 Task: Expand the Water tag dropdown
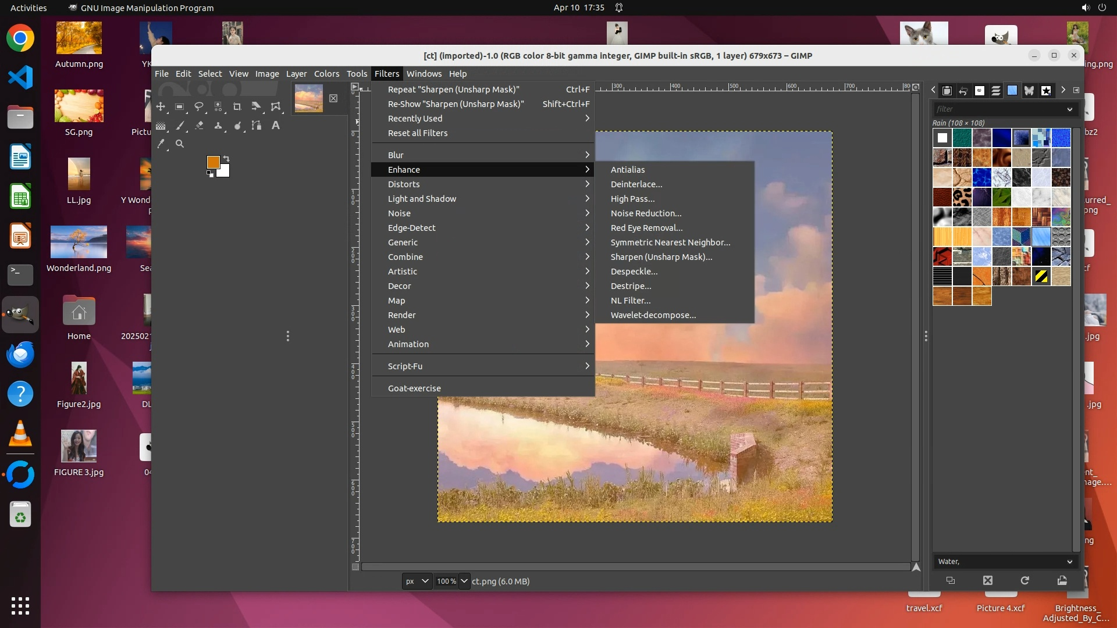coord(1069,562)
